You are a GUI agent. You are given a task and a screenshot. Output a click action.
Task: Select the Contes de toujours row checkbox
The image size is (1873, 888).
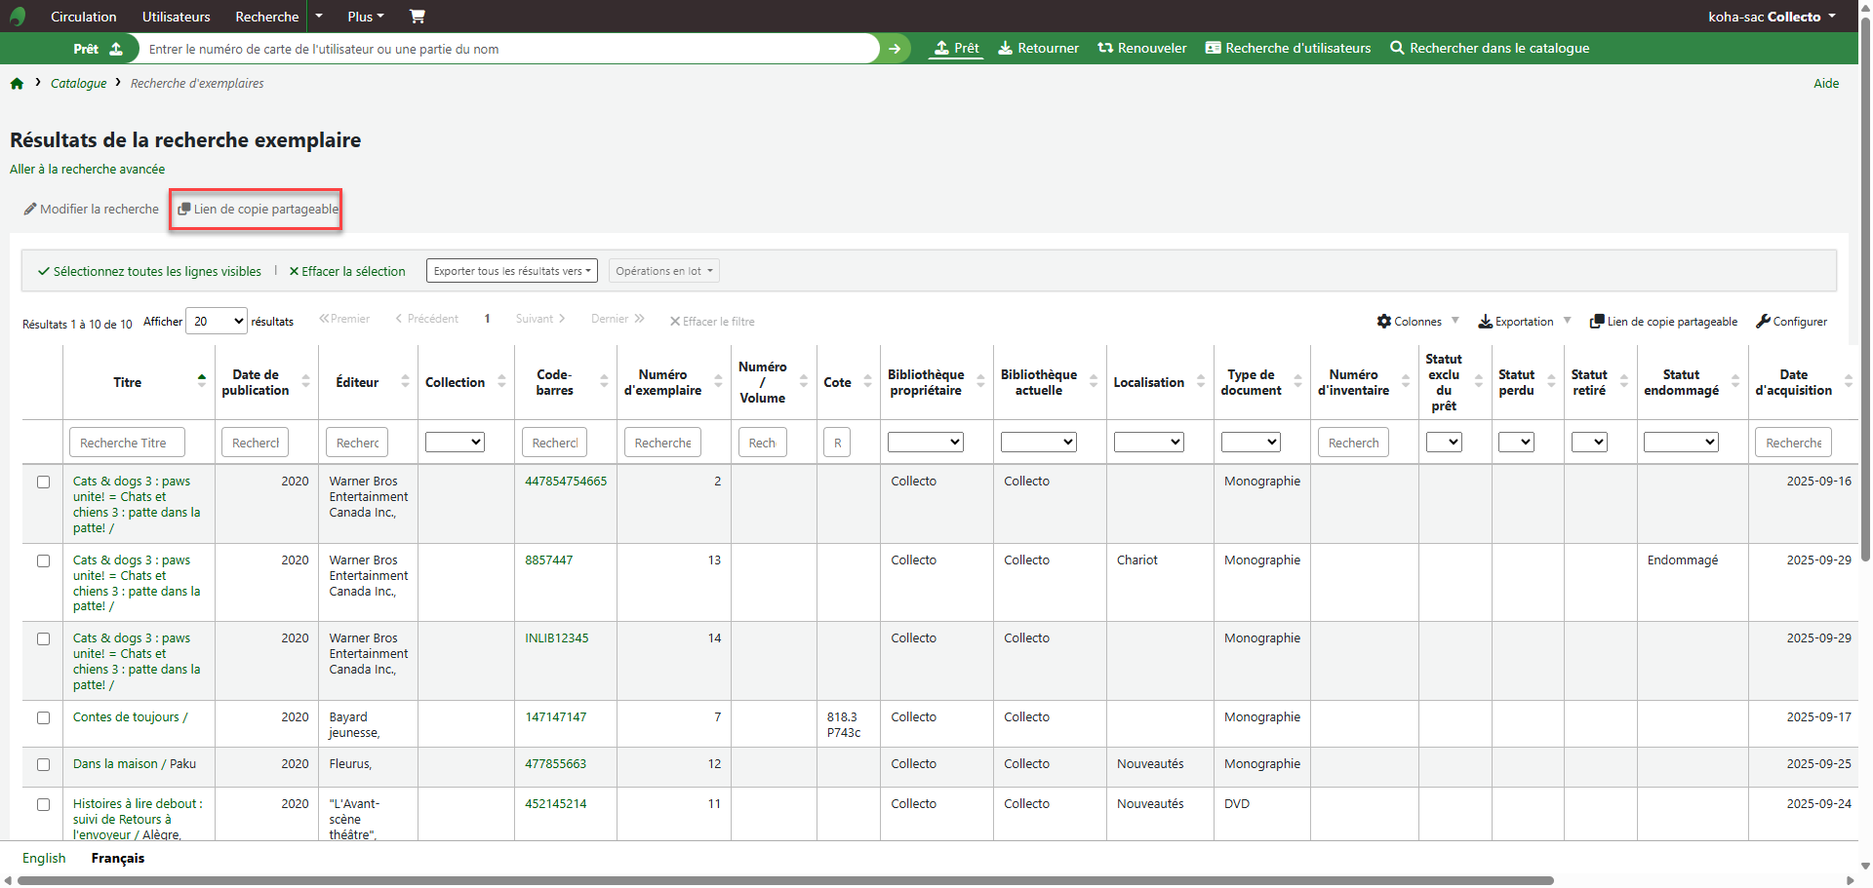pyautogui.click(x=43, y=718)
